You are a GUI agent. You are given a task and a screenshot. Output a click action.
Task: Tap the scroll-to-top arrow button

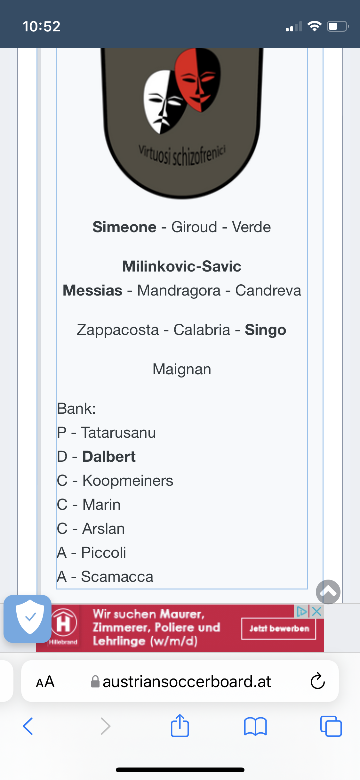point(328,592)
